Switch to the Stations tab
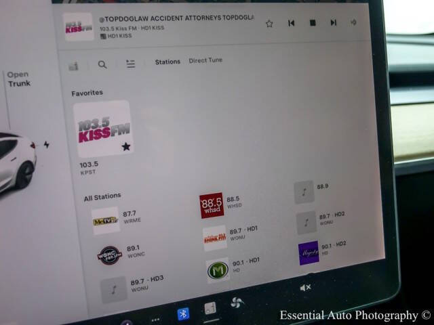The width and height of the screenshot is (434, 325). pos(167,62)
